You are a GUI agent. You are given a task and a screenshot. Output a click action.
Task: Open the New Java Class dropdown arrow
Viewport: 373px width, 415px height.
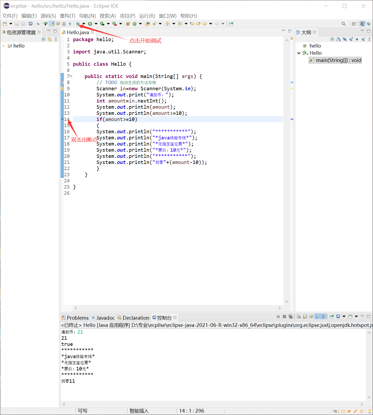pos(140,24)
